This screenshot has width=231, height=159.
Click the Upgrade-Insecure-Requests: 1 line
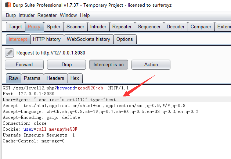pos(39,135)
